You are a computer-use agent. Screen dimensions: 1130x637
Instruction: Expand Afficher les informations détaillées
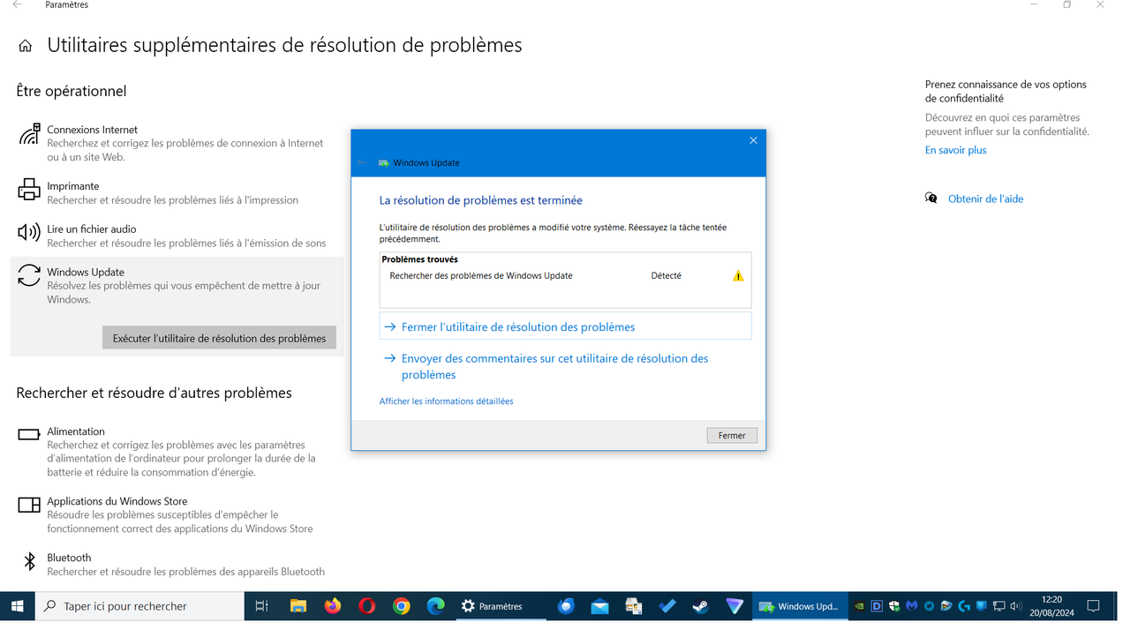446,401
